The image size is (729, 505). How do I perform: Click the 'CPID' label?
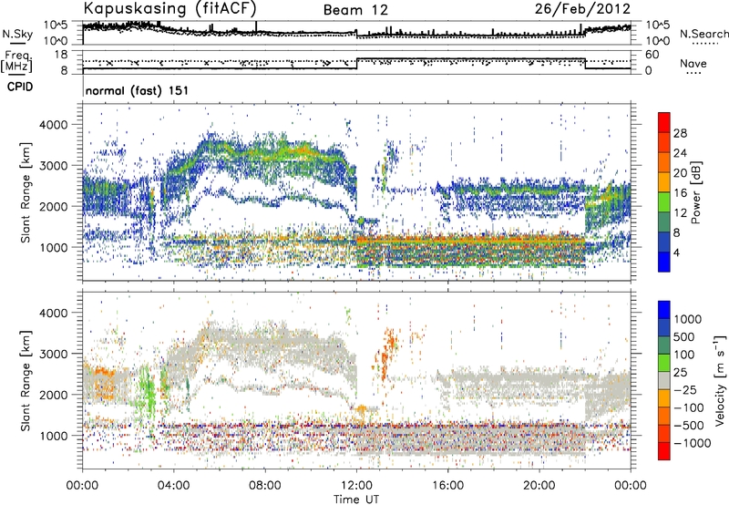click(20, 87)
